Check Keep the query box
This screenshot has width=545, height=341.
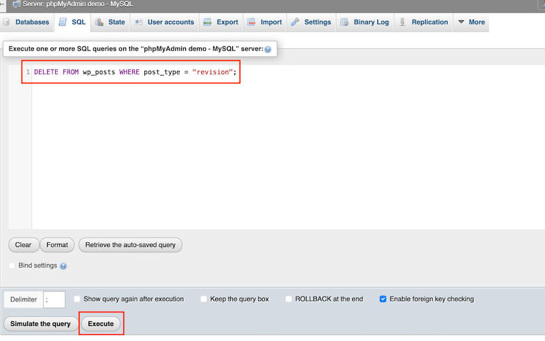tap(204, 299)
